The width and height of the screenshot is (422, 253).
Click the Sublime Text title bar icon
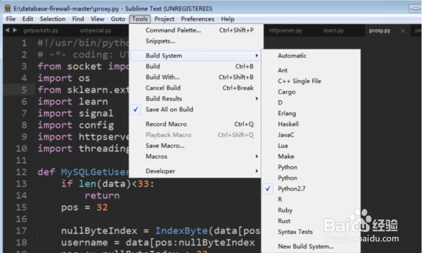7,8
